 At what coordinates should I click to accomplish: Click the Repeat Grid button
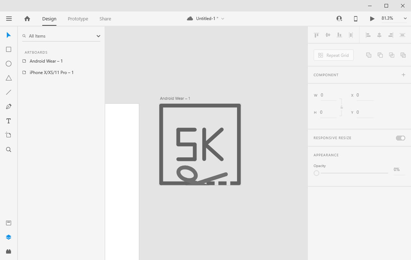334,55
